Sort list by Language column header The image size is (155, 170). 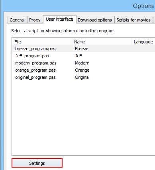pos(143,42)
